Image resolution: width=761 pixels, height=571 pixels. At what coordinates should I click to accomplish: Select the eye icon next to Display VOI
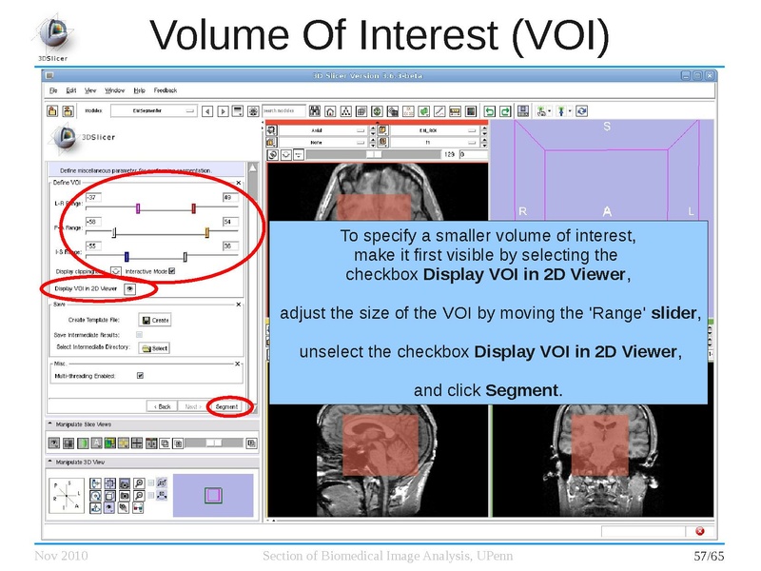tap(130, 289)
